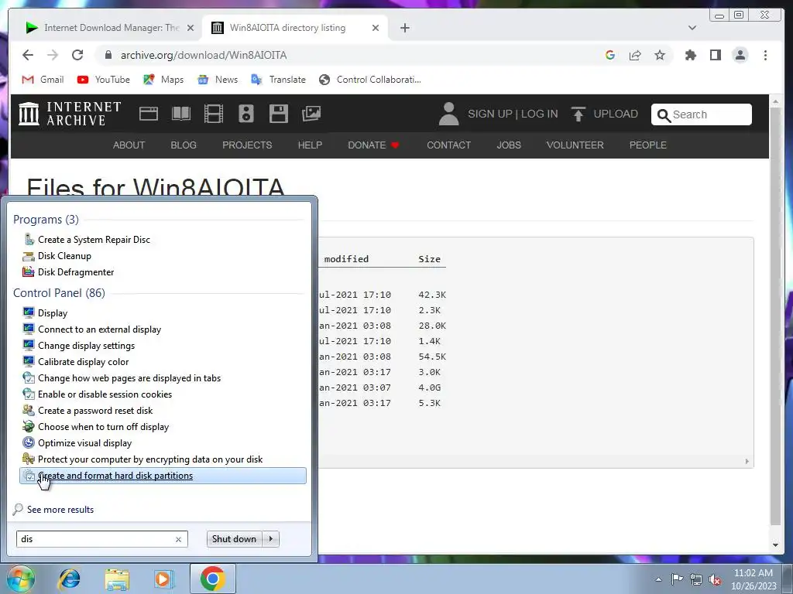Screen dimensions: 793x594
Task: Switch to Internet Download Manager tab
Action: click(x=110, y=28)
